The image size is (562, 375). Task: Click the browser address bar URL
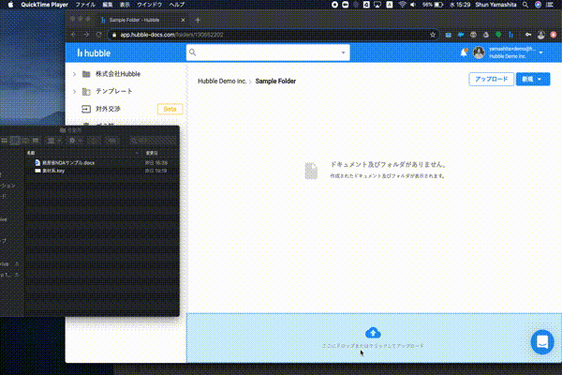(x=171, y=35)
